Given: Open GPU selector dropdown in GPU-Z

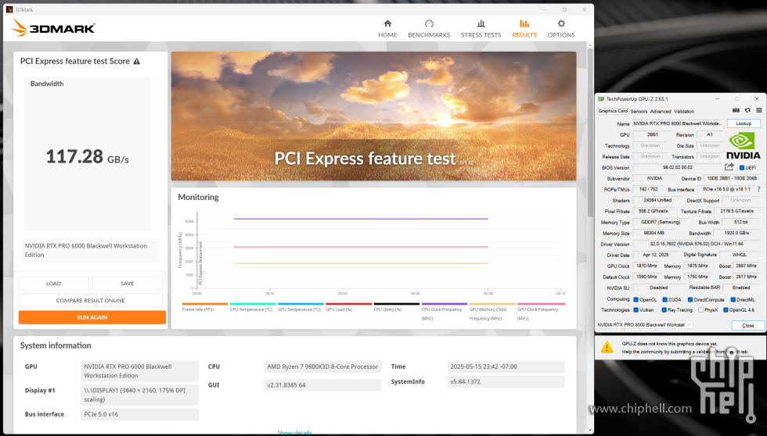Looking at the screenshot, I should (644, 325).
